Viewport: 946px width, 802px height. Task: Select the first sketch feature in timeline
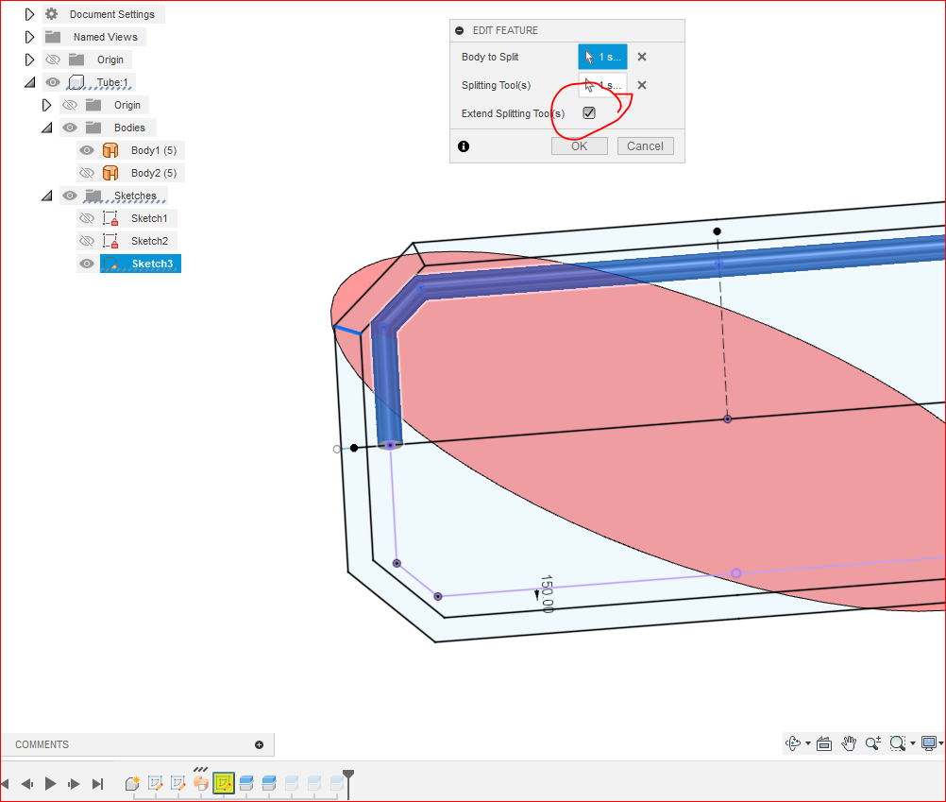coord(155,783)
